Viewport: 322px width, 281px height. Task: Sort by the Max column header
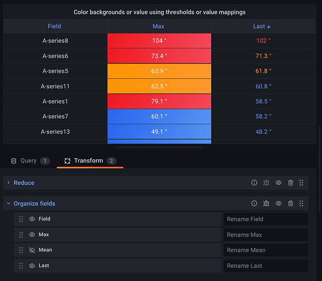point(158,26)
